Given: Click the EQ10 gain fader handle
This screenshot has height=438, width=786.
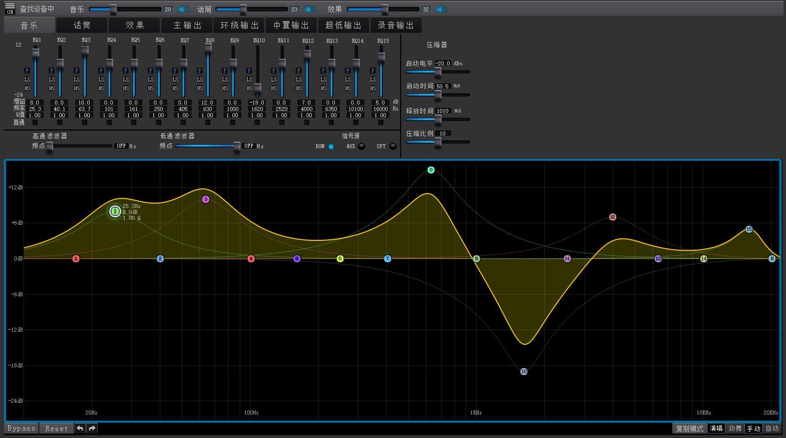Looking at the screenshot, I should tap(257, 88).
